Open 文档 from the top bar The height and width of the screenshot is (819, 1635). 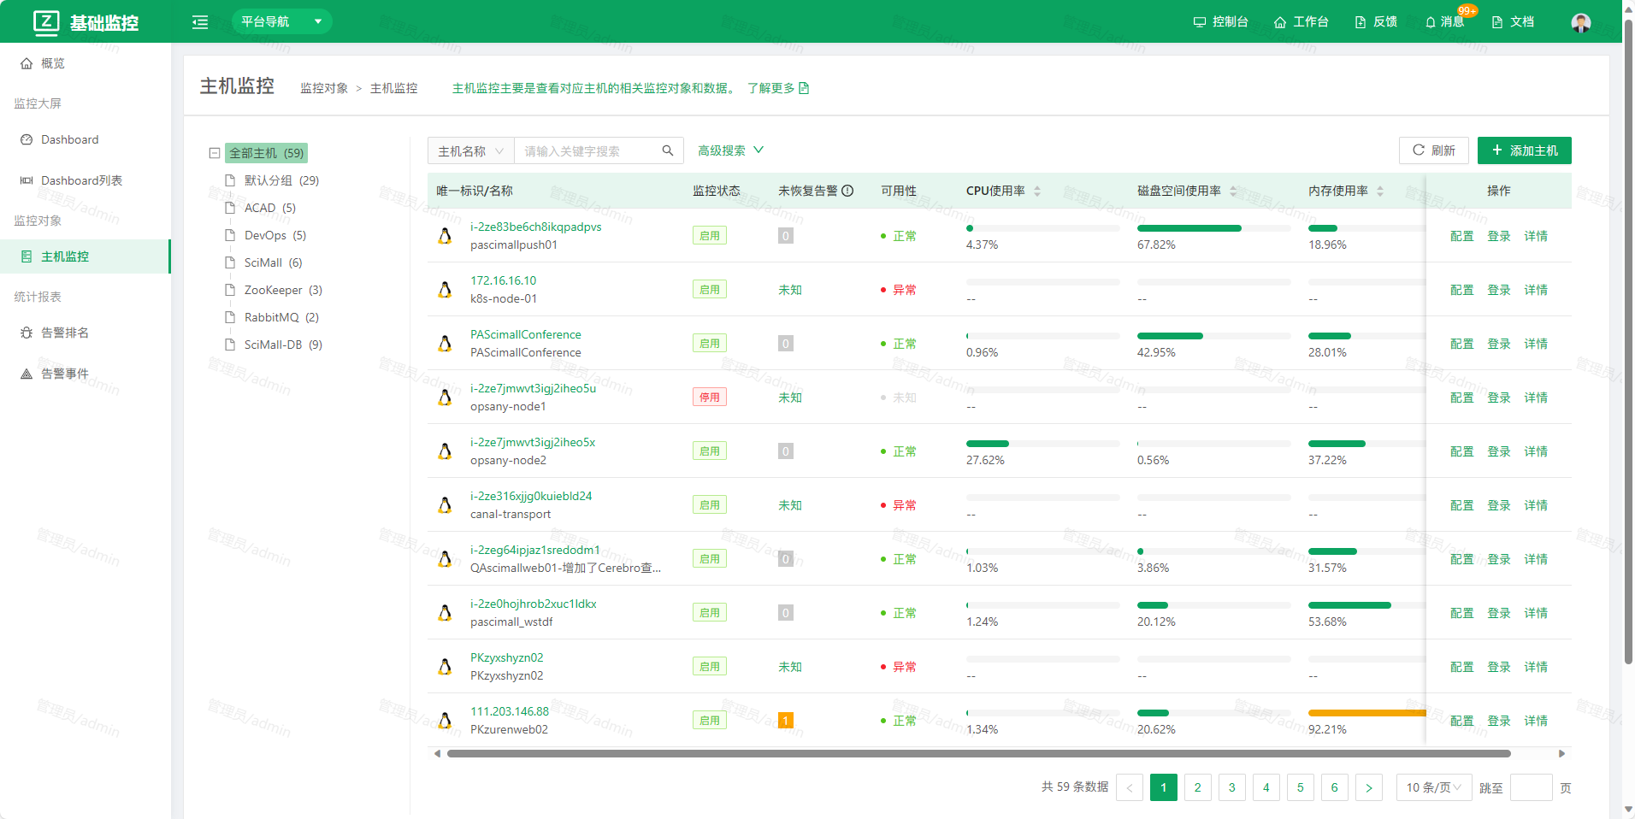[1513, 22]
